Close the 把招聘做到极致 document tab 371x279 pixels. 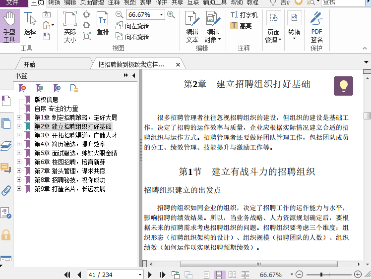pyautogui.click(x=178, y=64)
